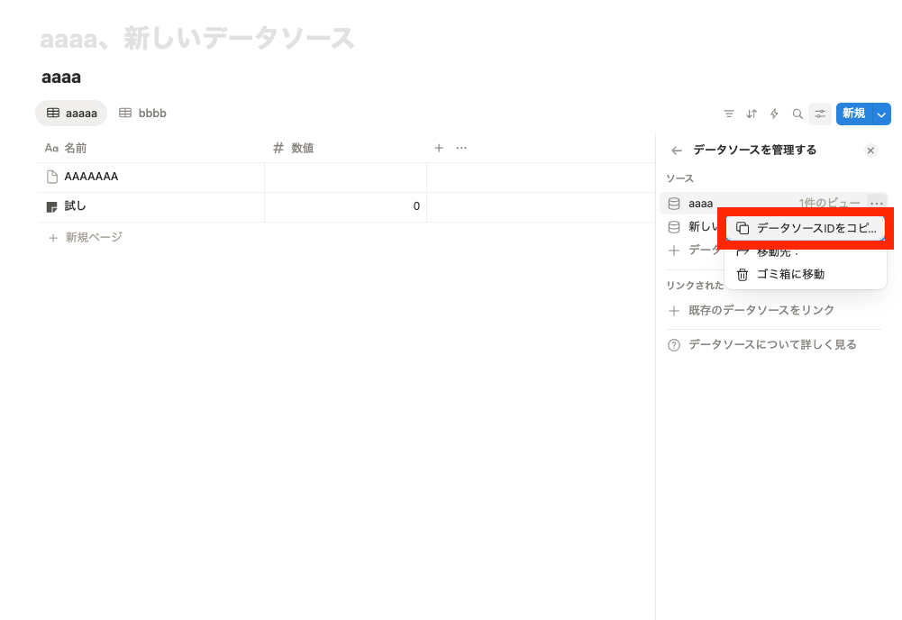Click the 名前 column header

pyautogui.click(x=76, y=148)
